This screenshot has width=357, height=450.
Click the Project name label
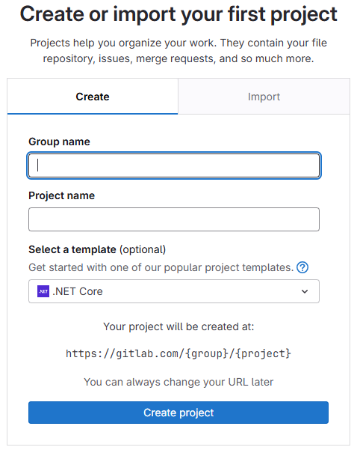coord(61,195)
